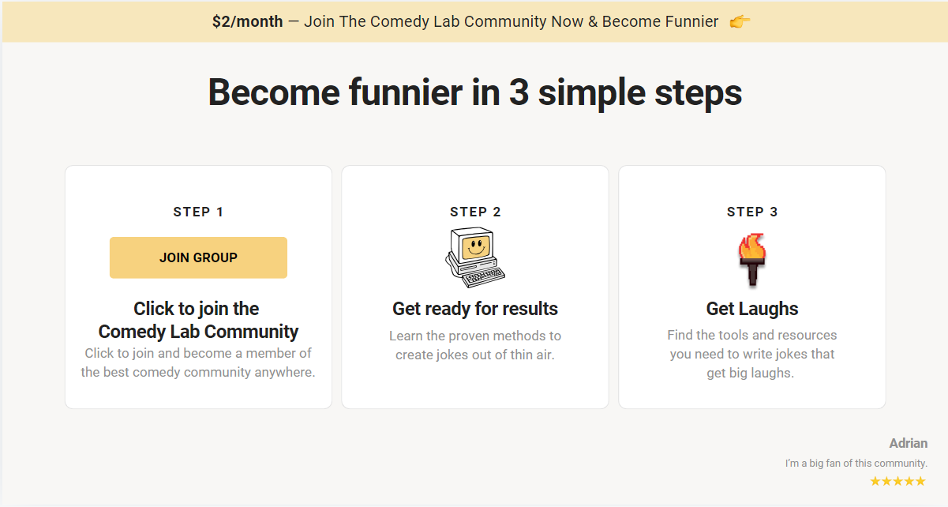Click the 'Get Laughs' heading
Viewport: 948px width, 507px height.
coord(752,308)
